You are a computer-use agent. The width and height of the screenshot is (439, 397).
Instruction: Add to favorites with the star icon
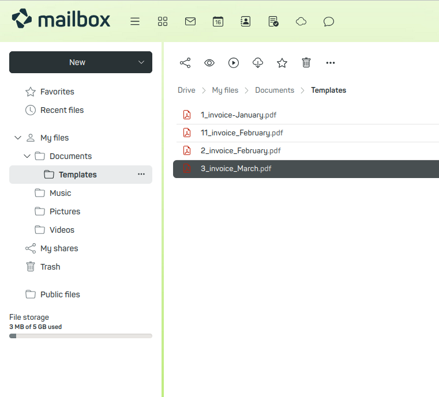(x=282, y=63)
